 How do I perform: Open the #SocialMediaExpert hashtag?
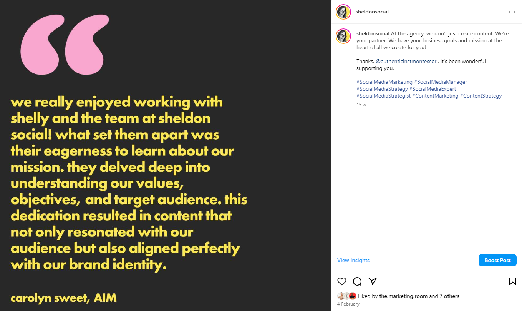(x=433, y=89)
